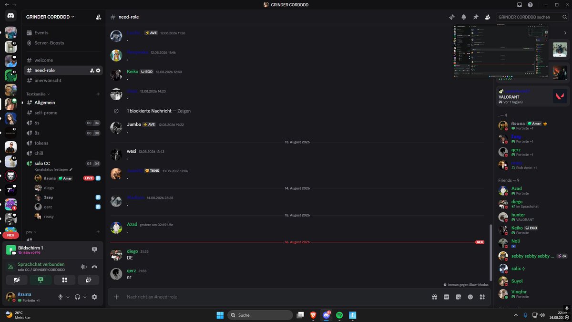Open the help question mark icon

click(530, 5)
